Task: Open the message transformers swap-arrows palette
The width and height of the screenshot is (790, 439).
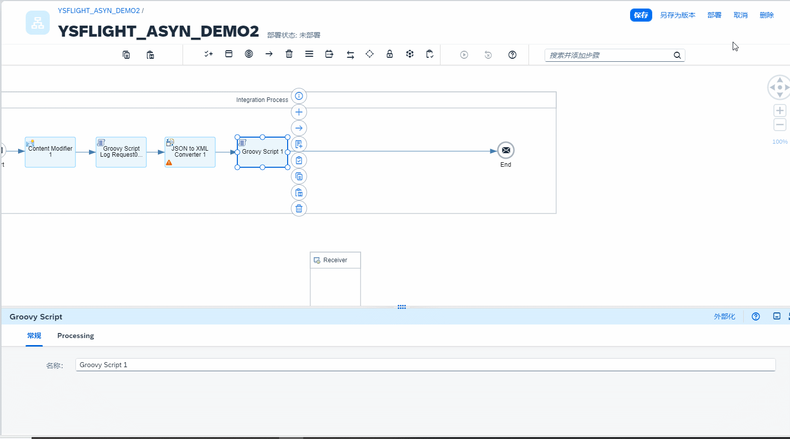Action: [x=350, y=55]
